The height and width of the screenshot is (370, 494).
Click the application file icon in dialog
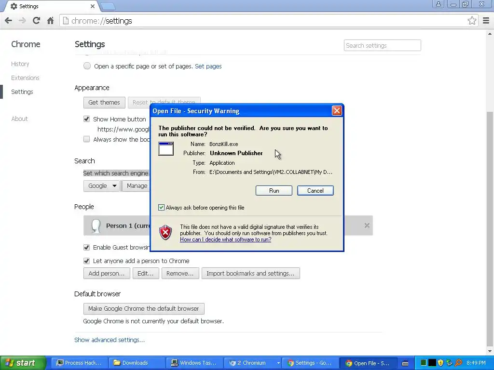(166, 148)
